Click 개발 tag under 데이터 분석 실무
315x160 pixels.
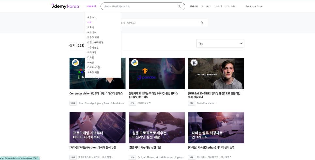[192, 157]
